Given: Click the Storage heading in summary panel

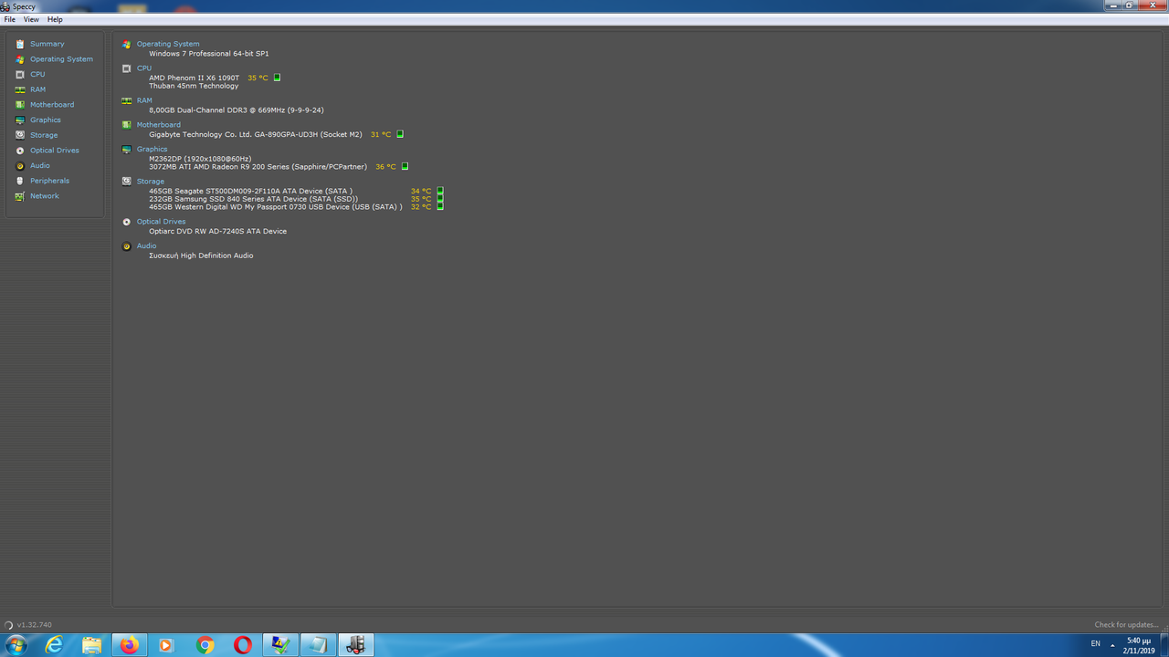Looking at the screenshot, I should pos(151,182).
